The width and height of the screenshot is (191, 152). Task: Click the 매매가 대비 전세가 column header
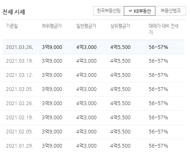pos(163,29)
